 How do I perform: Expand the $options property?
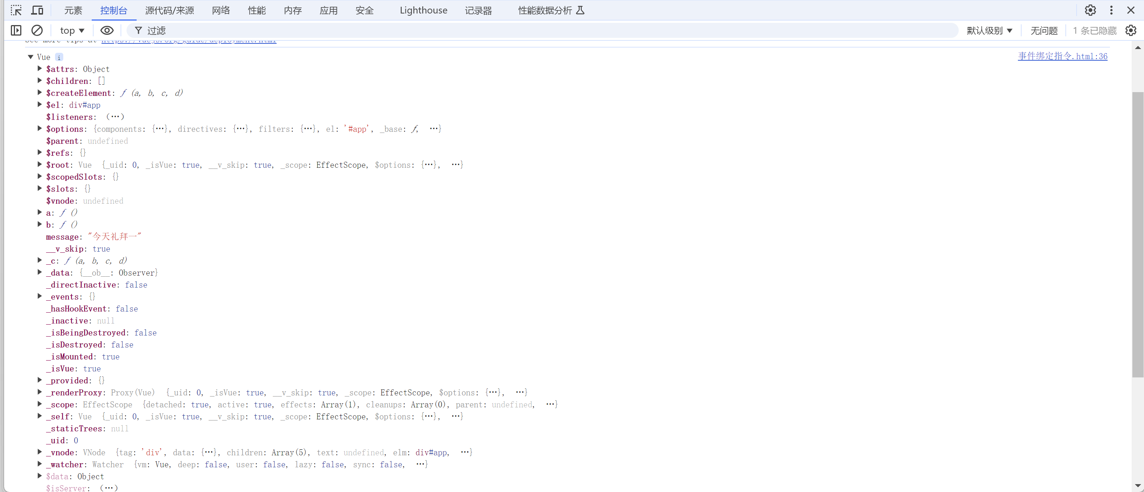coord(40,128)
